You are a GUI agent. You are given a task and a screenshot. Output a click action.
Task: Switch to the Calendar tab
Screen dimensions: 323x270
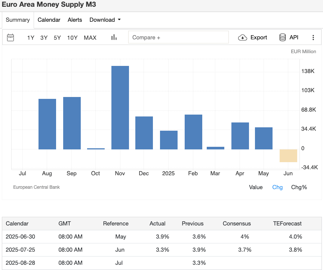coord(49,20)
